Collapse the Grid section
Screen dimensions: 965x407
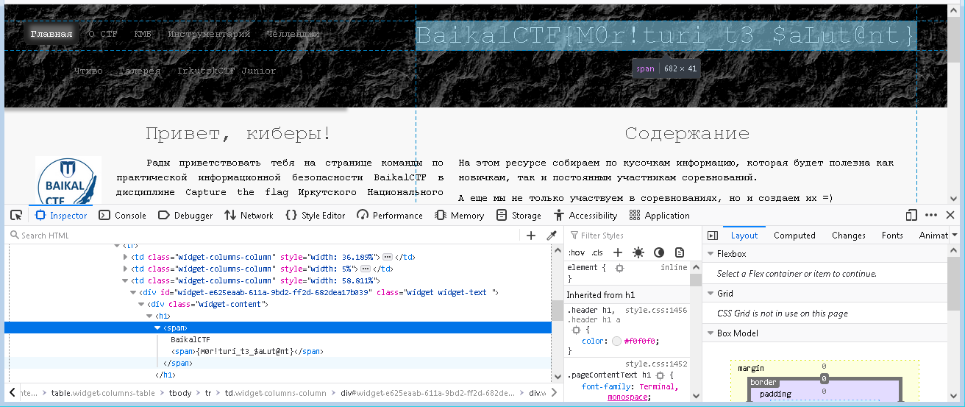[711, 294]
